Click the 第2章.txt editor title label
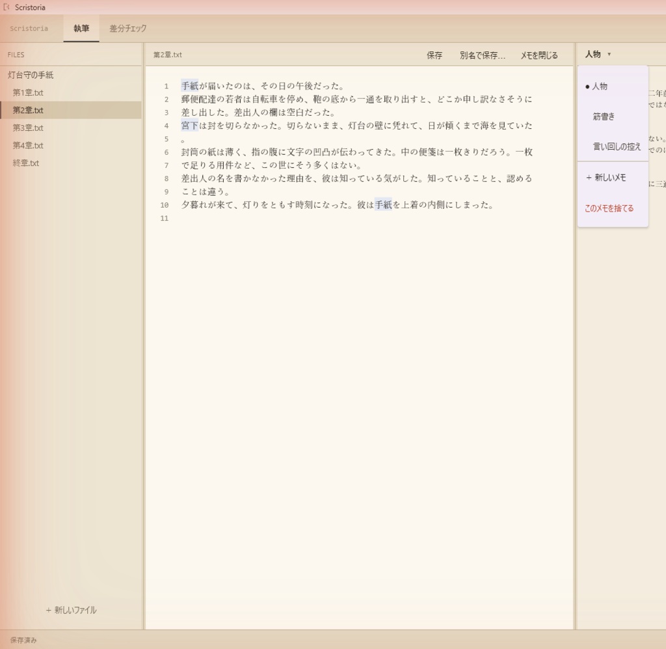Image resolution: width=666 pixels, height=649 pixels. 167,55
